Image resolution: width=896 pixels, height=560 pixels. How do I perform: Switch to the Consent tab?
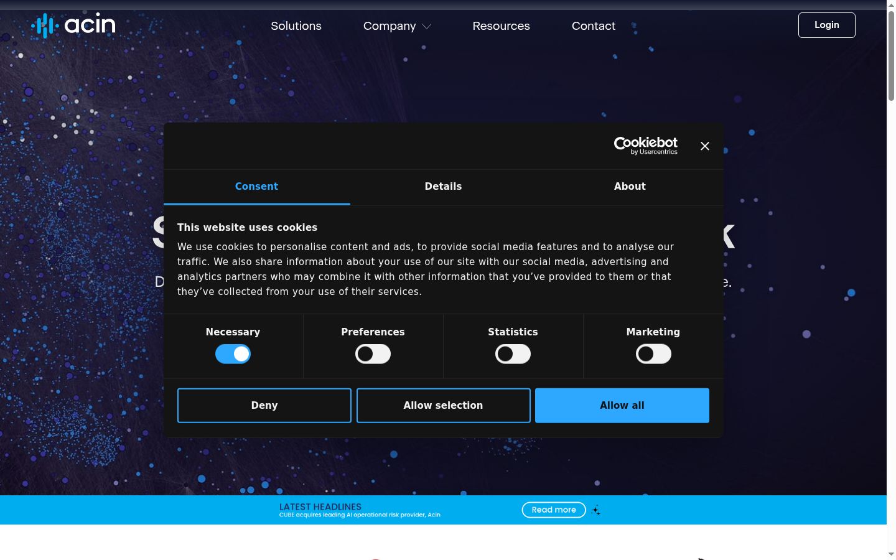tap(256, 187)
